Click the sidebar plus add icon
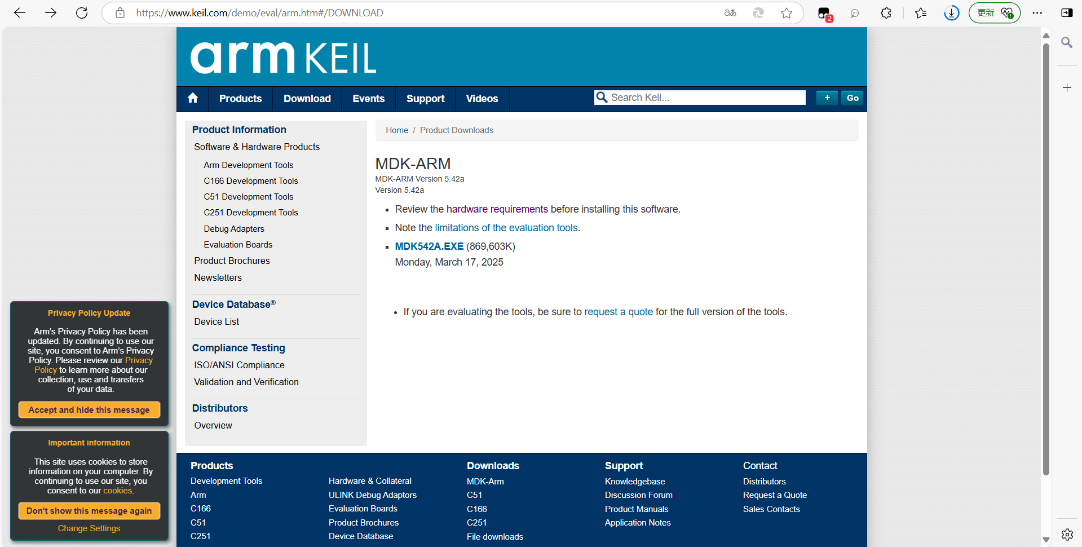This screenshot has height=547, width=1082. (x=1067, y=88)
